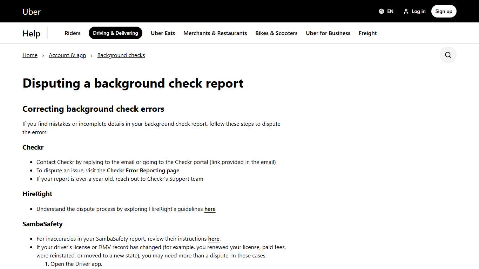Switch to the Riders tab

pyautogui.click(x=72, y=33)
